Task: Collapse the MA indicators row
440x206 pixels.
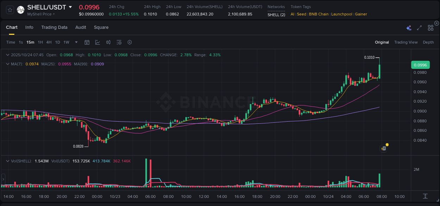Action: pyautogui.click(x=8, y=64)
